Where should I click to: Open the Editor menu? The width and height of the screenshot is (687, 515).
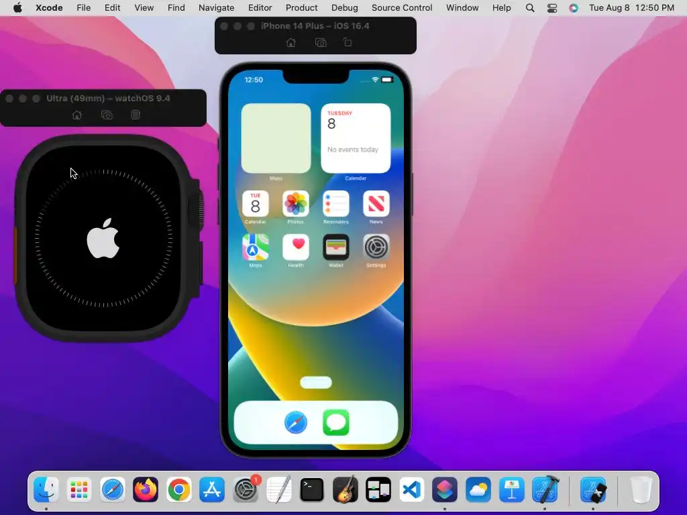260,8
